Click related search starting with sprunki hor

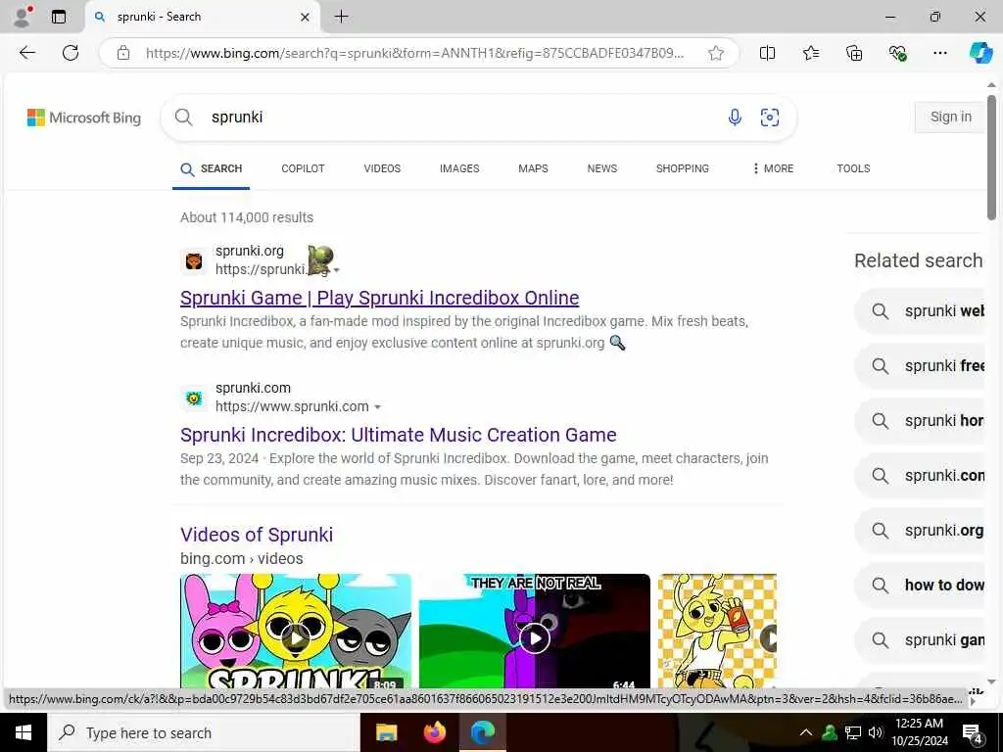click(x=921, y=421)
